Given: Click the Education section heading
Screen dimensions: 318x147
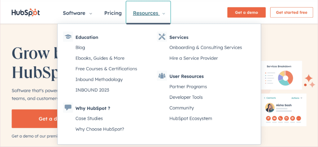Looking at the screenshot, I should point(87,38).
